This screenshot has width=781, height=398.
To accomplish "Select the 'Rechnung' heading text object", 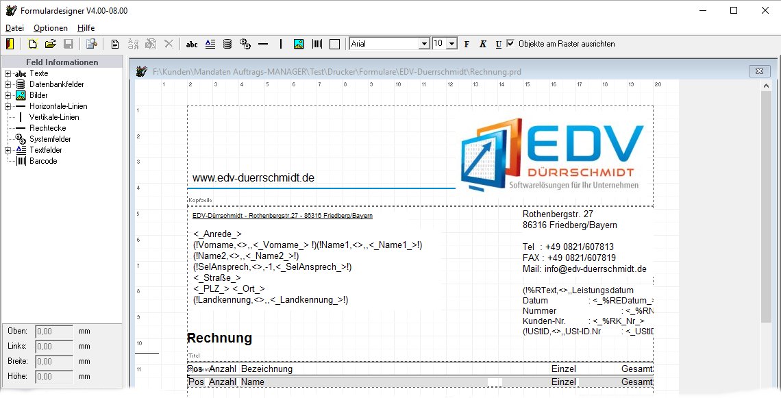I will coord(219,338).
